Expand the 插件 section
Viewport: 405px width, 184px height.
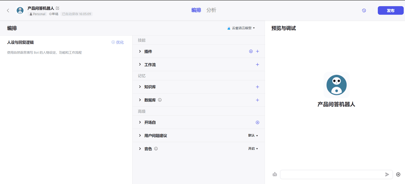tap(140, 51)
